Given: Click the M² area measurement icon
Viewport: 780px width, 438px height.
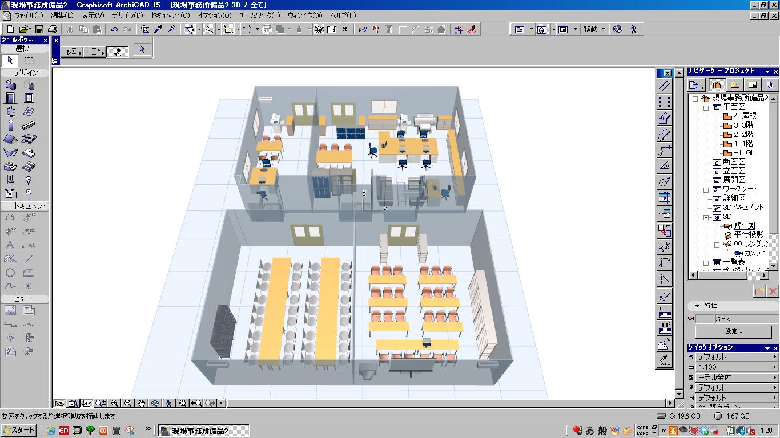Looking at the screenshot, I should point(665,328).
